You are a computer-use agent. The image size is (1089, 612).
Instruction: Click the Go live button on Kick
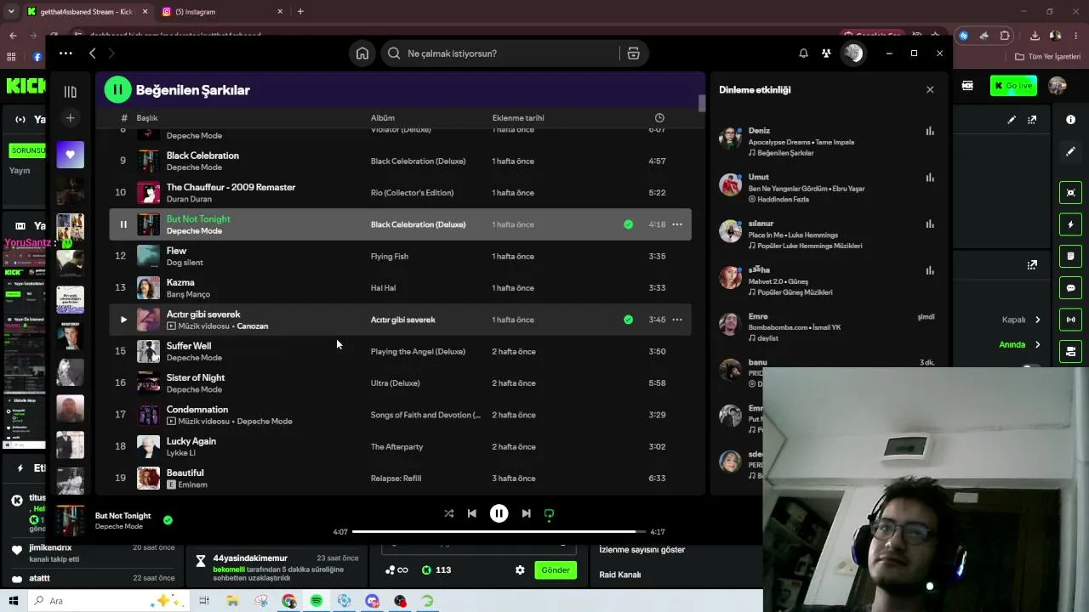tap(1012, 86)
